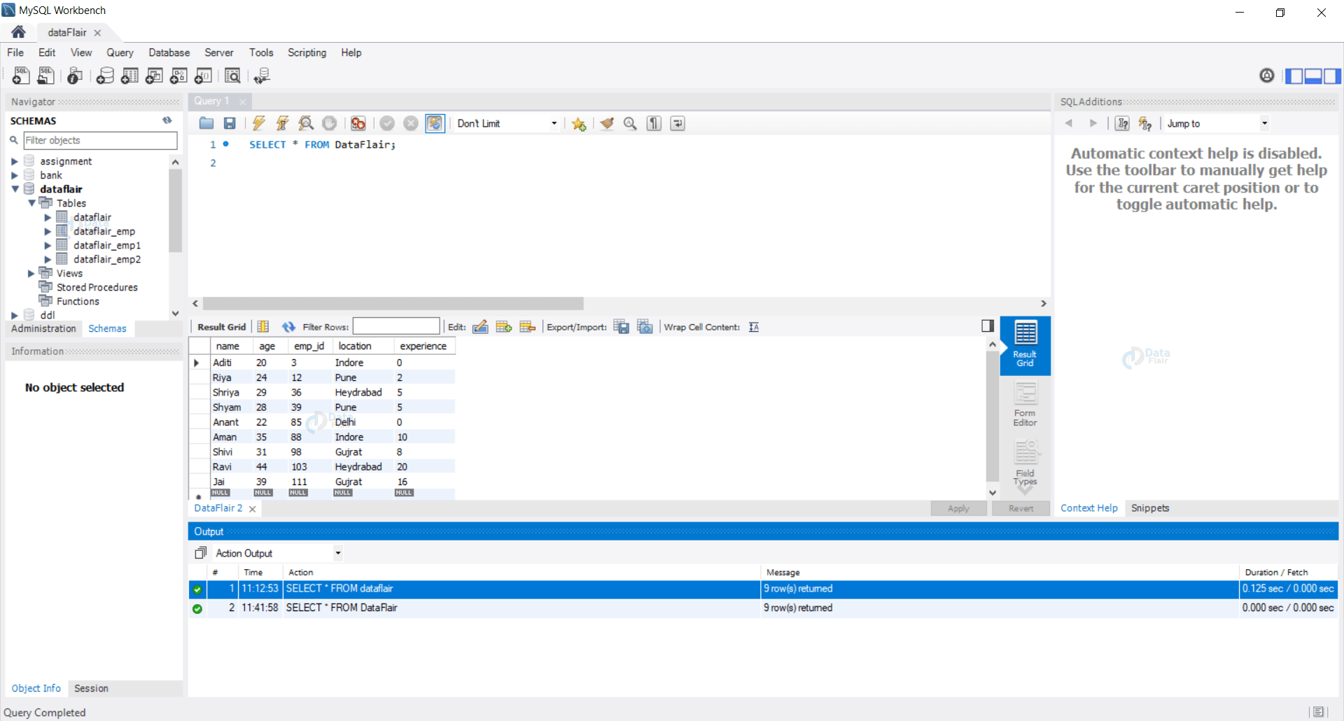The width and height of the screenshot is (1344, 721).
Task: Run EXPLAIN on current statement
Action: click(306, 123)
